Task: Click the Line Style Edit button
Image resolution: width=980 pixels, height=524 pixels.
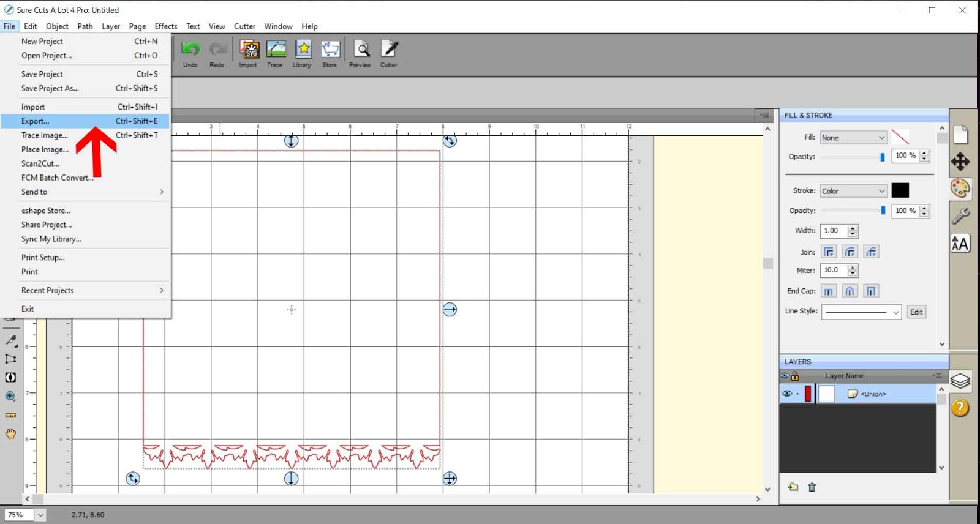Action: tap(916, 312)
